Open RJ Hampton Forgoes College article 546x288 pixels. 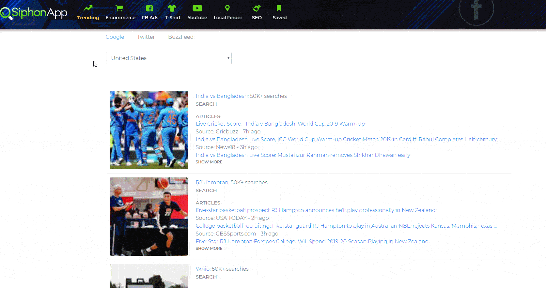coord(312,241)
